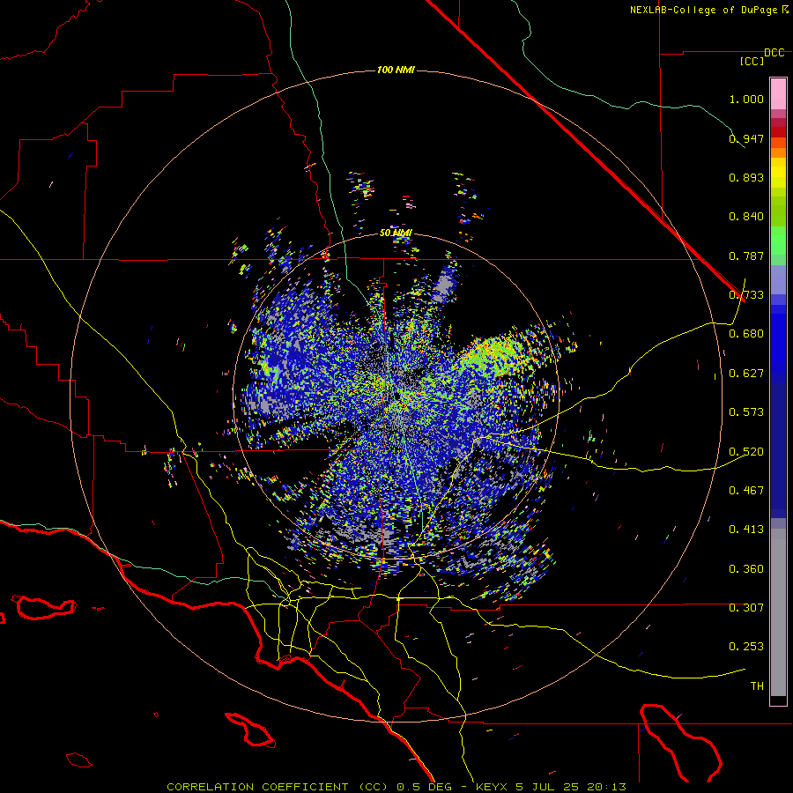Click the 0.840 color scale value
This screenshot has width=793, height=793.
tap(746, 217)
